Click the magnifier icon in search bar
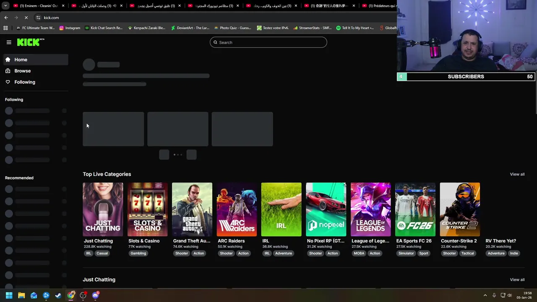The height and width of the screenshot is (302, 537). [x=216, y=42]
